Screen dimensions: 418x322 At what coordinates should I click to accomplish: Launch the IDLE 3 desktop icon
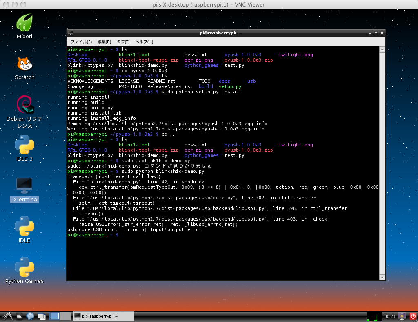(24, 145)
